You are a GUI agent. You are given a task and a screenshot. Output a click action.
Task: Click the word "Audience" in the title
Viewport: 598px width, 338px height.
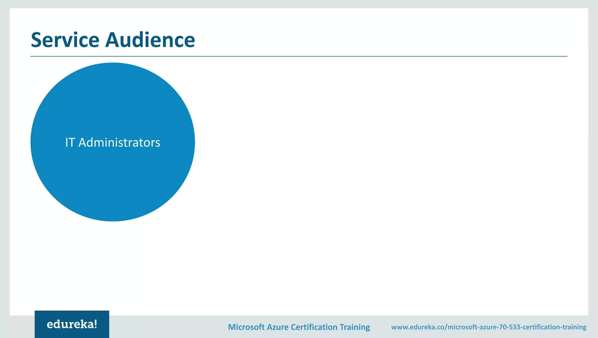coord(150,40)
